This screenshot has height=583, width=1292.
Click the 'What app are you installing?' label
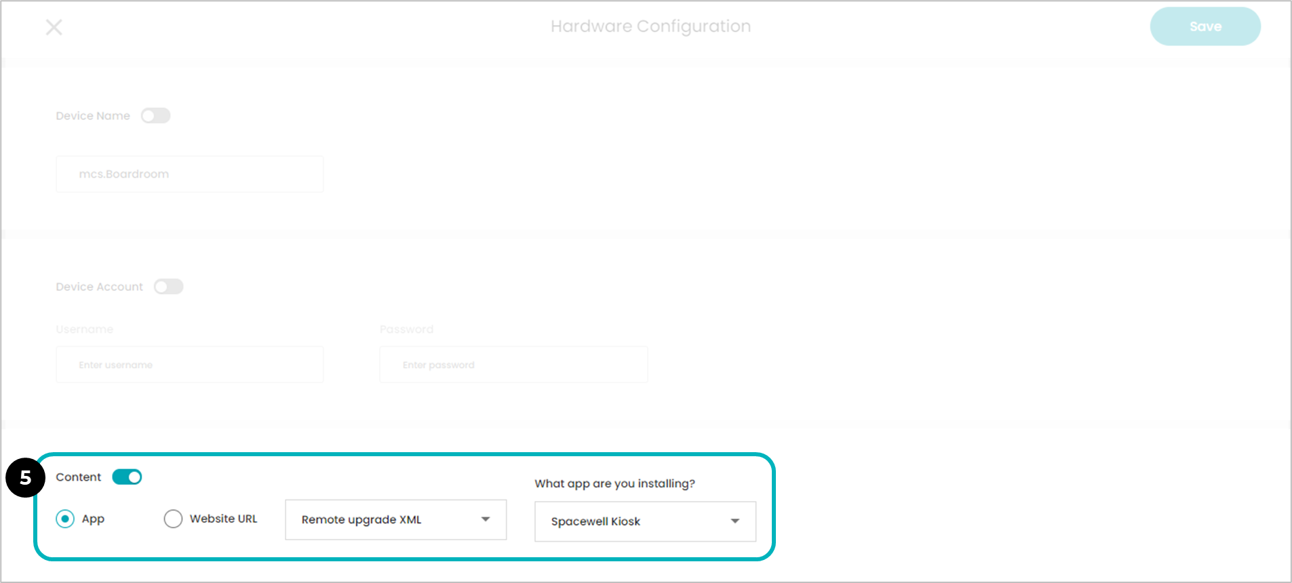(614, 483)
